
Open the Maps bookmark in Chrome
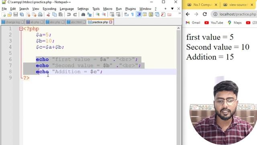coord(235,23)
